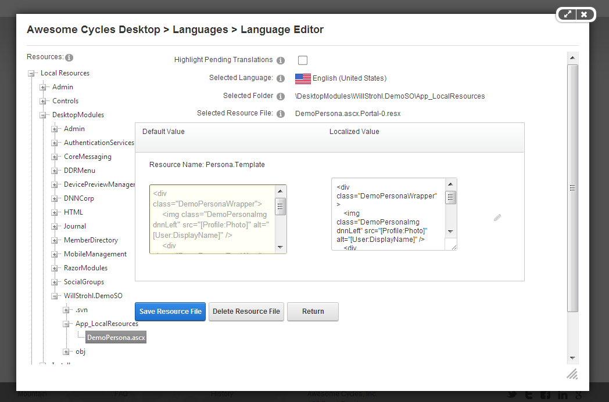Collapse the Local Resources tree
Screen dimensions: 609x402
pyautogui.click(x=31, y=73)
